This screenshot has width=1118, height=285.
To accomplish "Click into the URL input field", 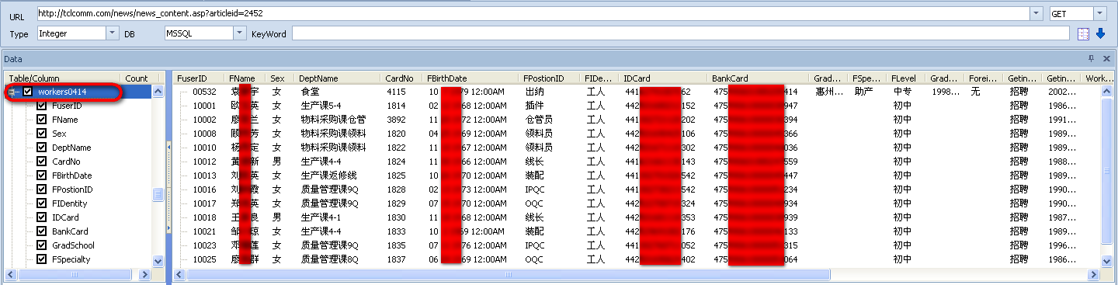I will click(x=533, y=13).
